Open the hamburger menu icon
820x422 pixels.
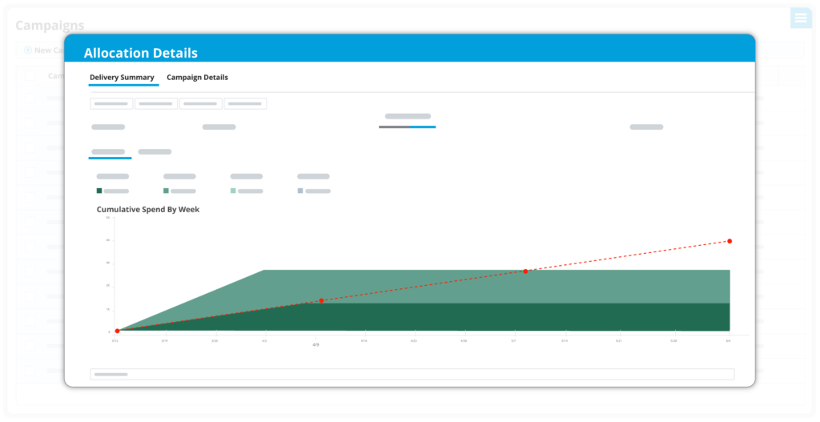[801, 18]
